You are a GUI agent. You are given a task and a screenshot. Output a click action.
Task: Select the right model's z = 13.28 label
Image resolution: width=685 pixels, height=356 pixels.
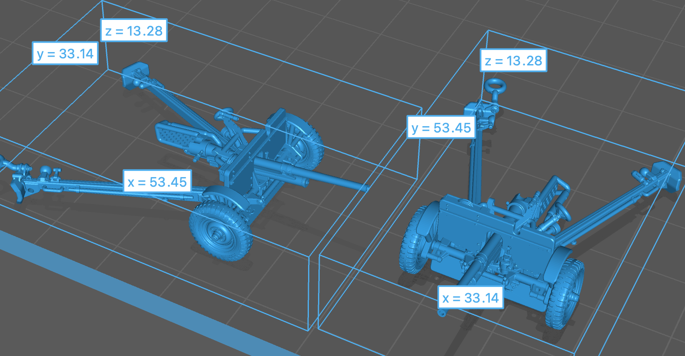[513, 60]
